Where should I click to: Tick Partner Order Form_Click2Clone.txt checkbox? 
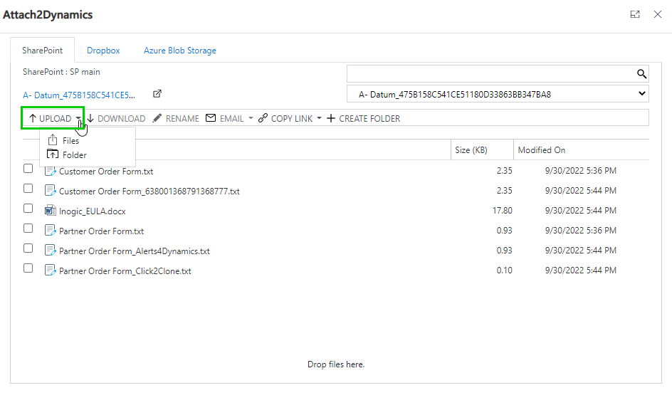click(28, 268)
